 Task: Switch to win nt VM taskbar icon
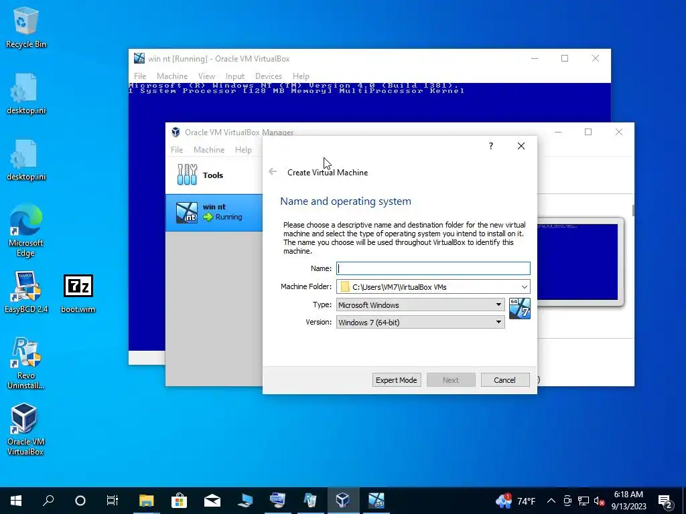[x=376, y=501]
